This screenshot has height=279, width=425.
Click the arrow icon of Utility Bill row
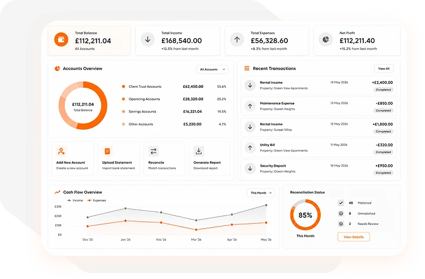point(250,148)
